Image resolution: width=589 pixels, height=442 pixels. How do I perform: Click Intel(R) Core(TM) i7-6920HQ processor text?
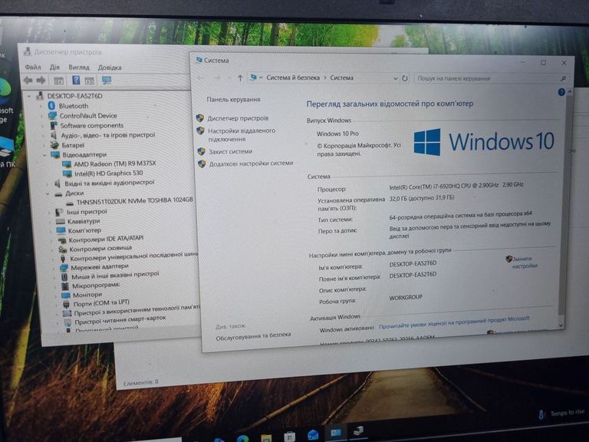click(456, 185)
